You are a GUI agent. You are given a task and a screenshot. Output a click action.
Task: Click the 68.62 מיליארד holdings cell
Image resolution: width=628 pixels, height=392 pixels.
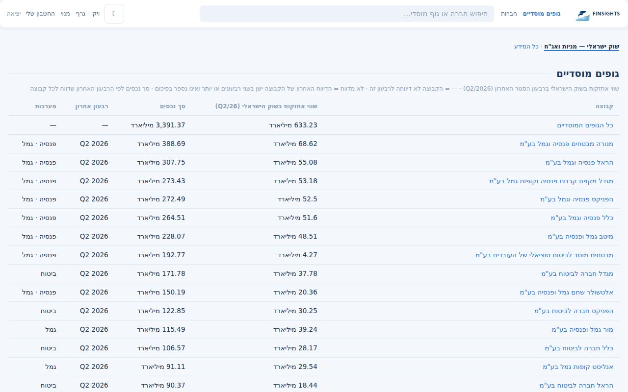pos(295,144)
